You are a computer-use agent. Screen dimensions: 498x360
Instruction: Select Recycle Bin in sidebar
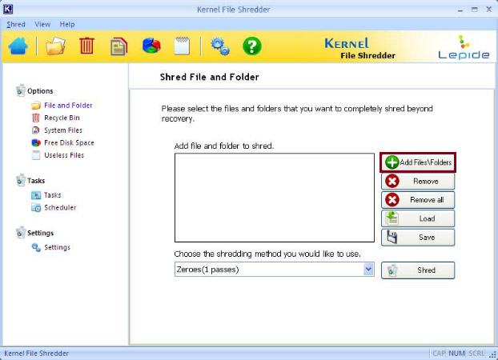(x=62, y=118)
